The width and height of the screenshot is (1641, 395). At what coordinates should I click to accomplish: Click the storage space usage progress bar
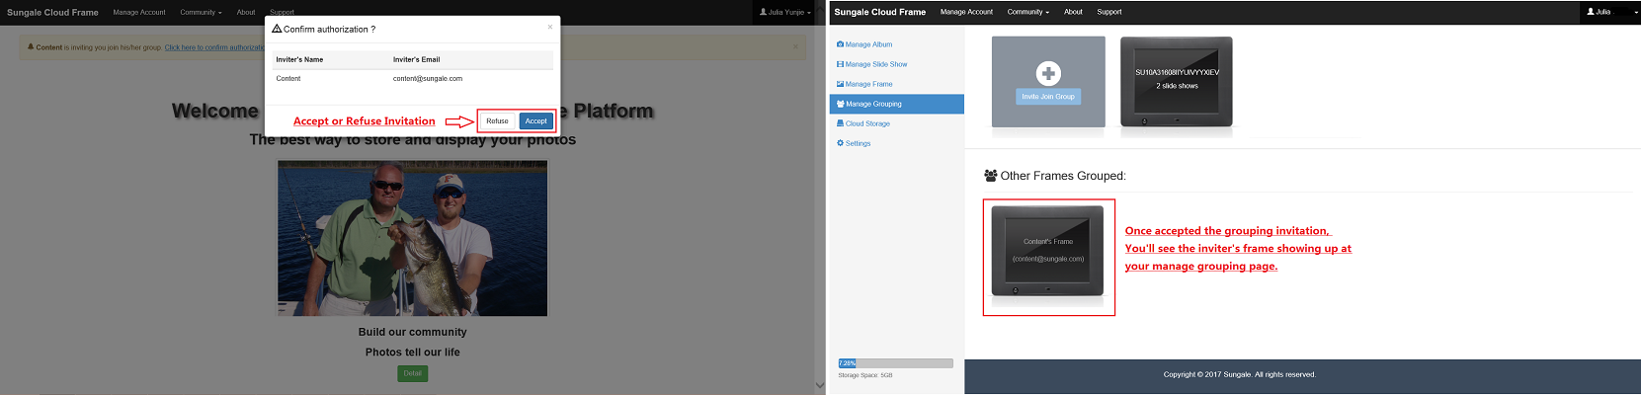895,363
